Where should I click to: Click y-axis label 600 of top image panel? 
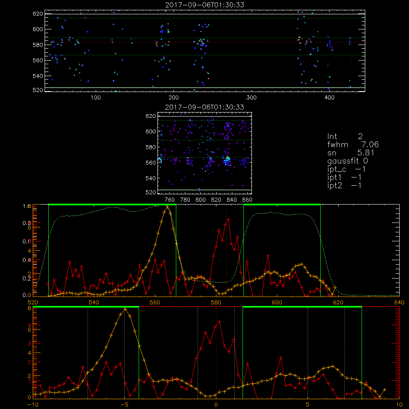(38, 29)
